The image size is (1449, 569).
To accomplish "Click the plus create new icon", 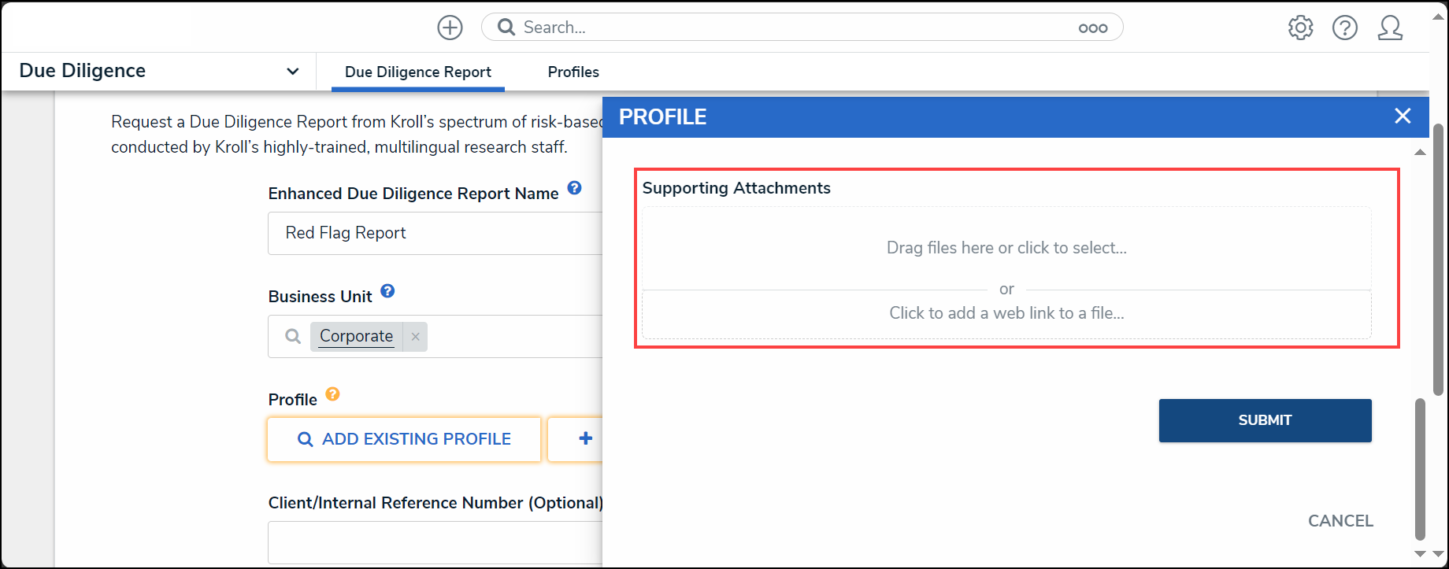I will coord(450,28).
